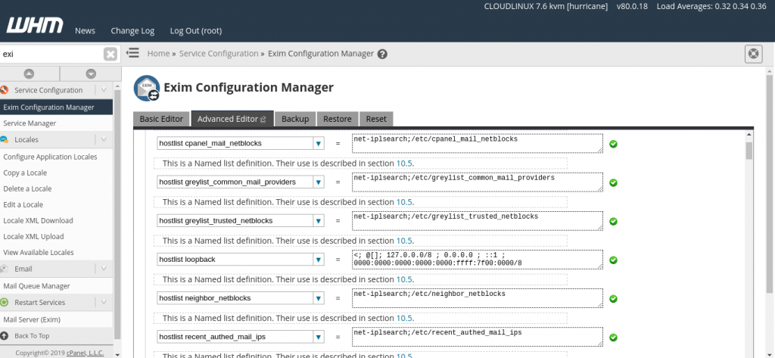This screenshot has width=775, height=358.
Task: Click the WHM logo
Action: pyautogui.click(x=35, y=26)
